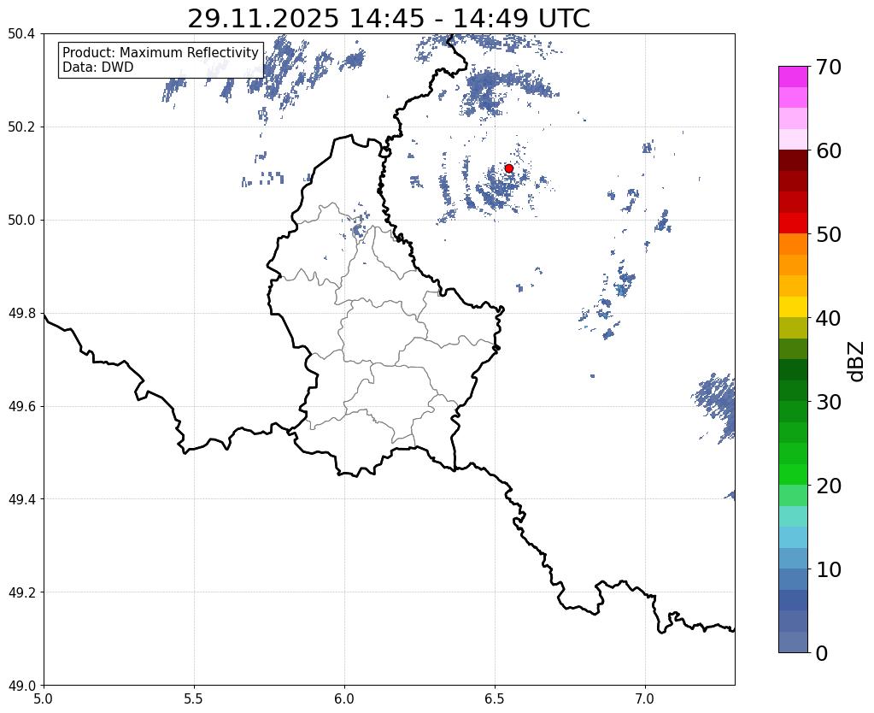Click the 30 tick label on colorbar
Image resolution: width=874 pixels, height=713 pixels.
point(829,402)
